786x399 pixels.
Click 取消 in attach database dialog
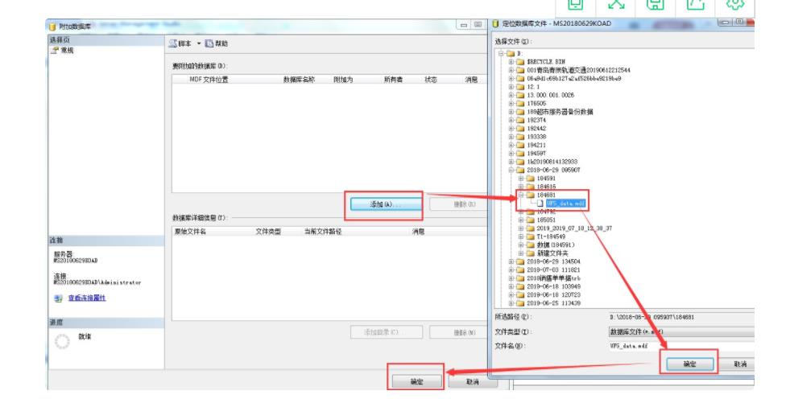478,382
